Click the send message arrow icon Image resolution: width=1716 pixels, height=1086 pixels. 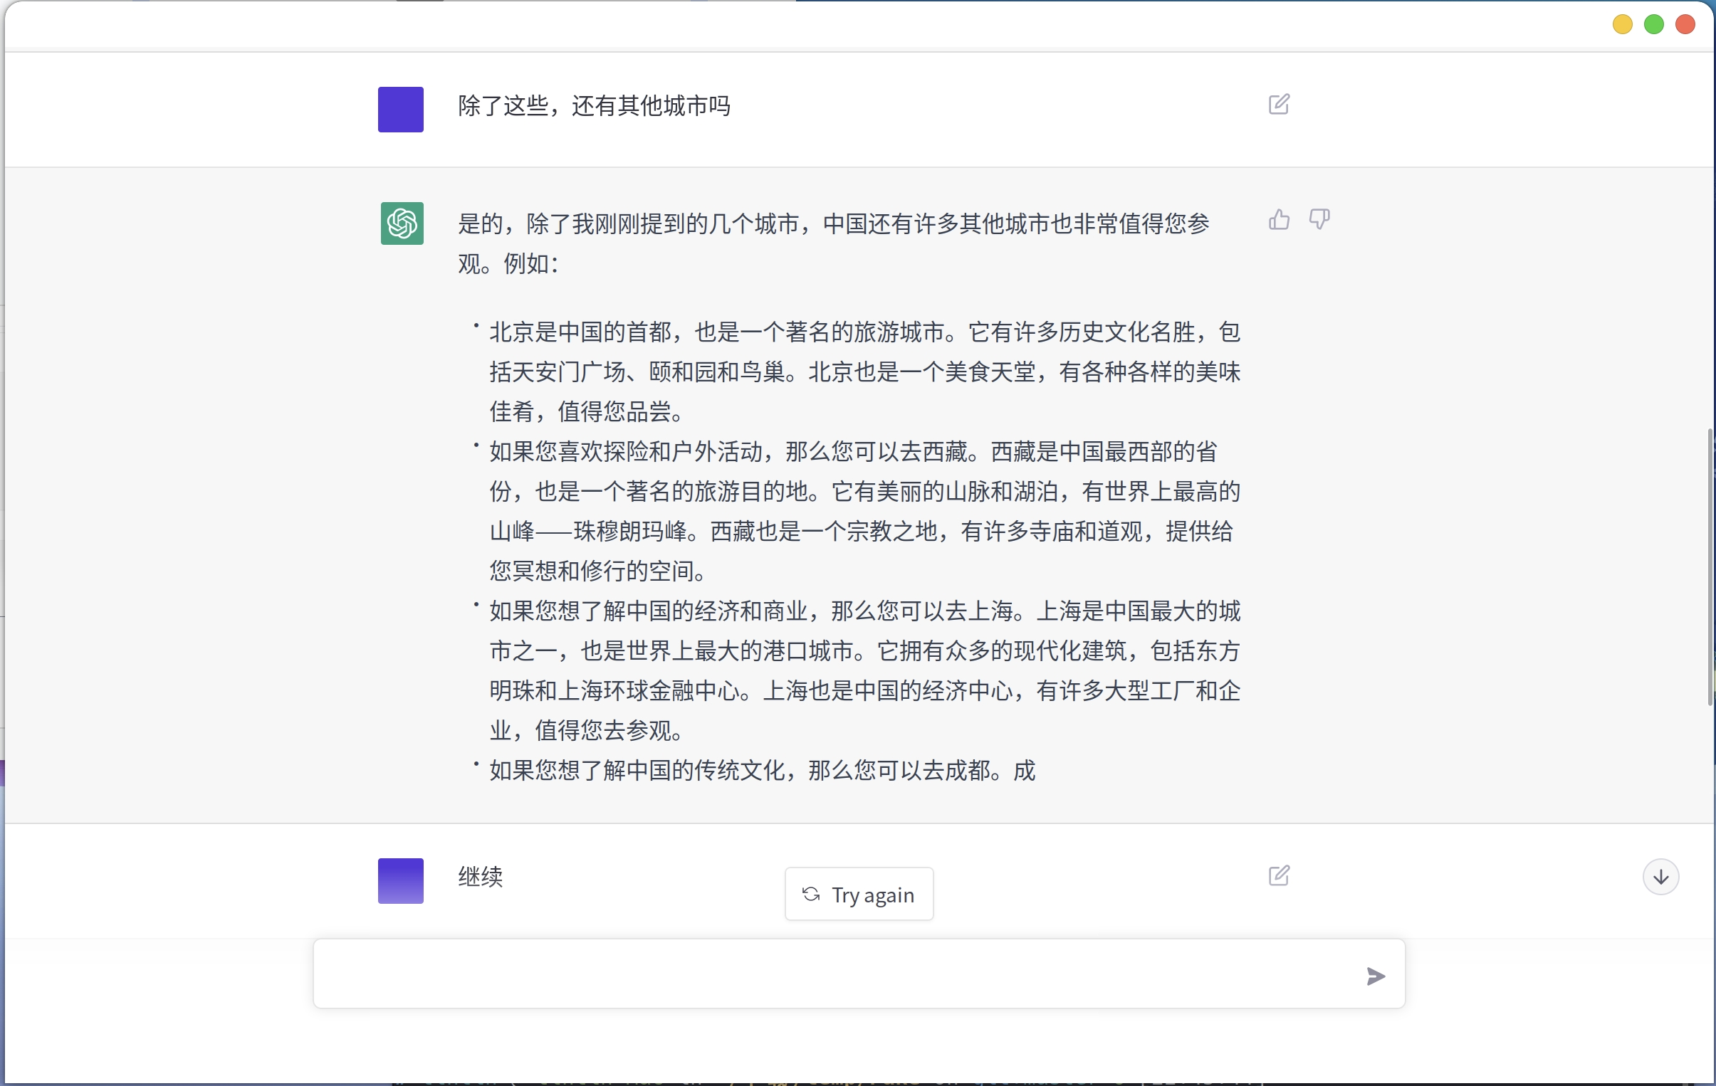(x=1376, y=976)
